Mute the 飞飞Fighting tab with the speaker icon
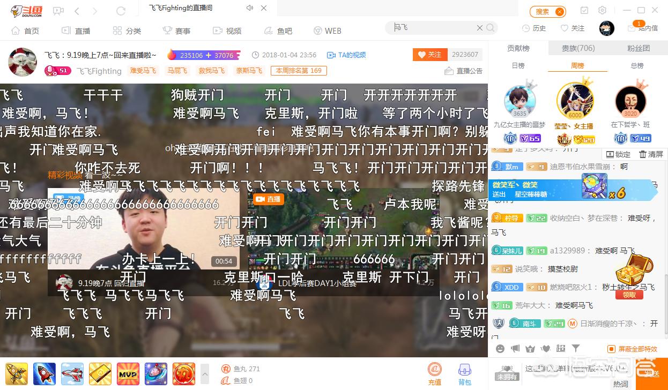Viewport: 668px width, 390px height. pos(250,8)
